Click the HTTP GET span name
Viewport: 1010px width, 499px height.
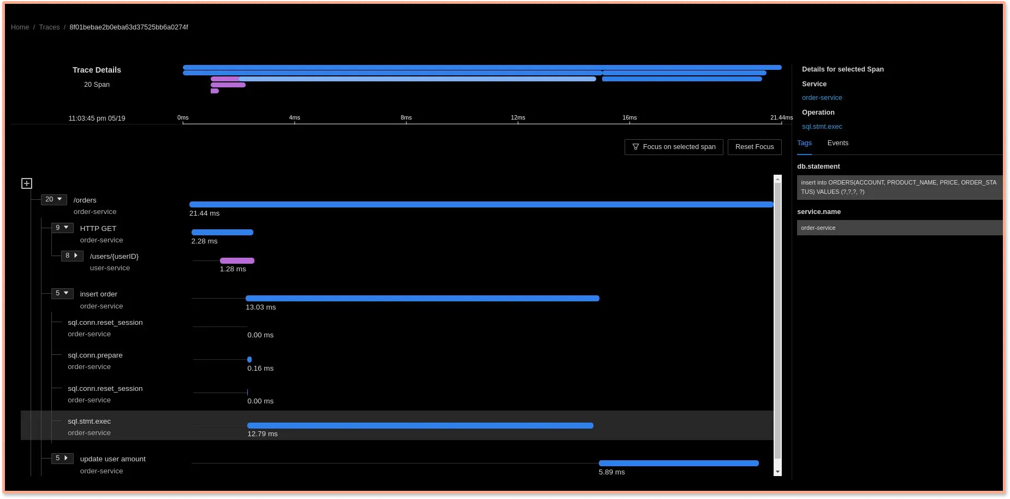coord(98,229)
